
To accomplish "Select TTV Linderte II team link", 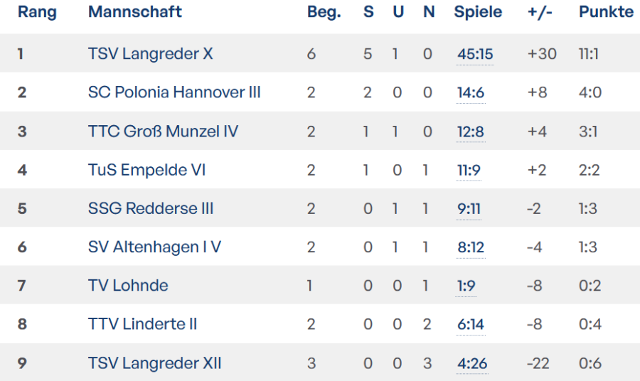I will pos(142,324).
